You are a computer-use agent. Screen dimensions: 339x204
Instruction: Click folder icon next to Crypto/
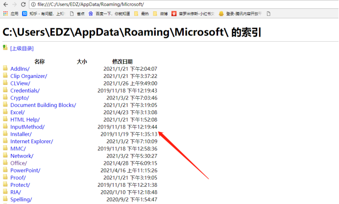pos(5,98)
